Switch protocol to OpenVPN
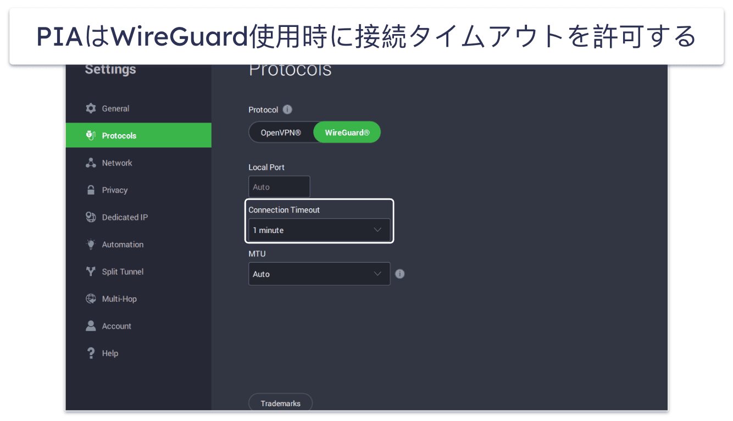Viewport: 733px width, 421px height. pos(281,132)
